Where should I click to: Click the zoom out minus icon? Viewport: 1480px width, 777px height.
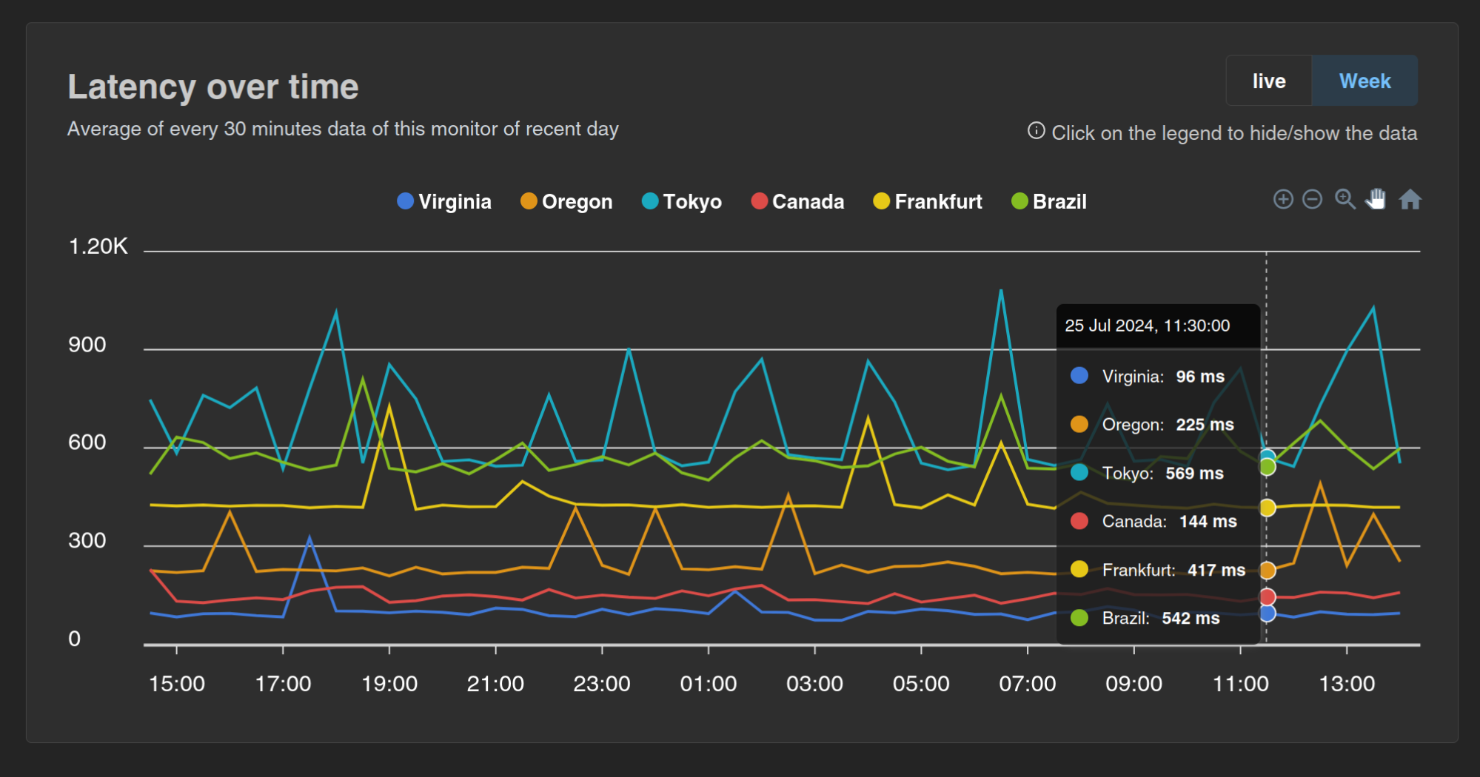coord(1312,199)
